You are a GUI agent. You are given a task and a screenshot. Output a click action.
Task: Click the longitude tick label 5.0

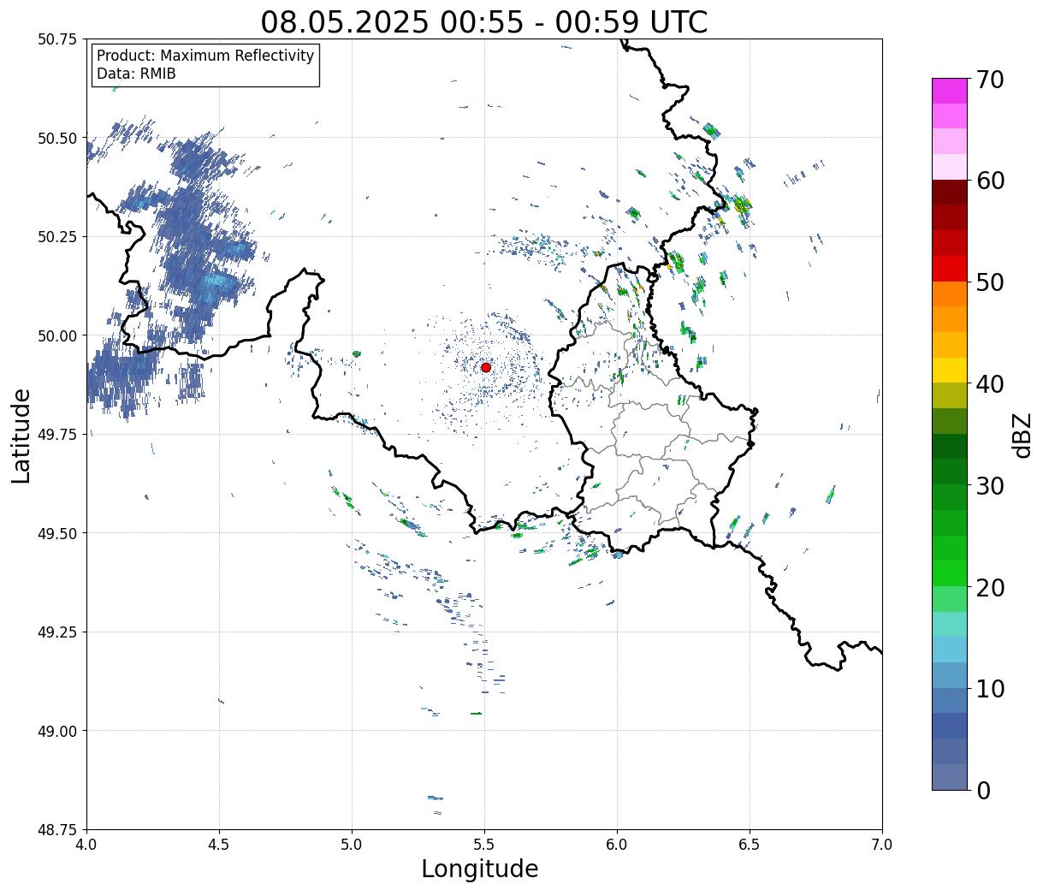coord(352,845)
